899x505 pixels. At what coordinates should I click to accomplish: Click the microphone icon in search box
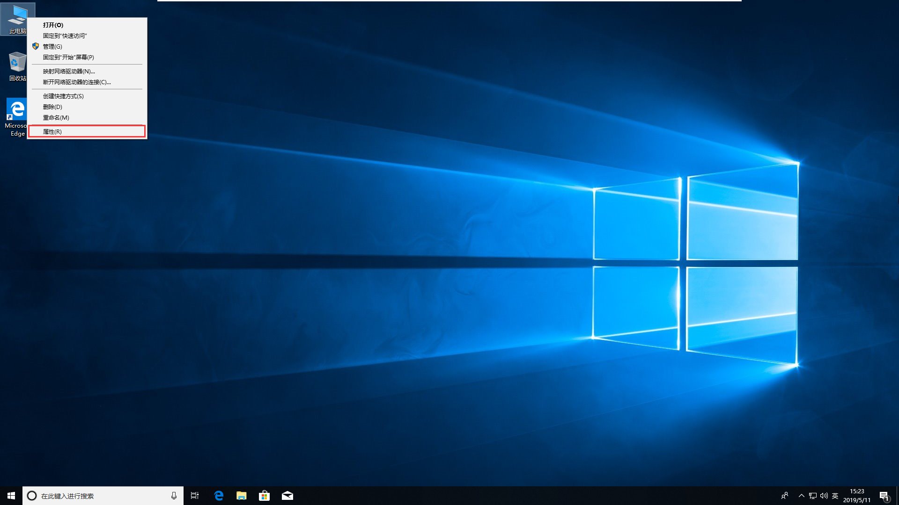pos(174,496)
